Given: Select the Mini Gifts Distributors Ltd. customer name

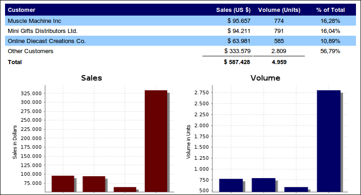Looking at the screenshot, I should [42, 31].
